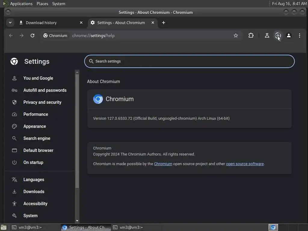The image size is (308, 231).
Task: Click the power icon beside On startup
Action: (x=14, y=162)
